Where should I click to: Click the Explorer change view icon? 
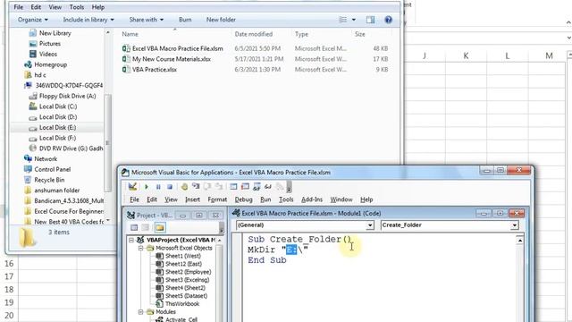[x=343, y=20]
